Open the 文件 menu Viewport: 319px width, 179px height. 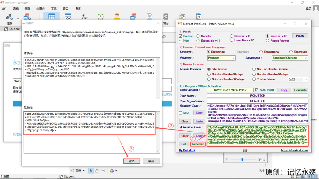[4, 9]
